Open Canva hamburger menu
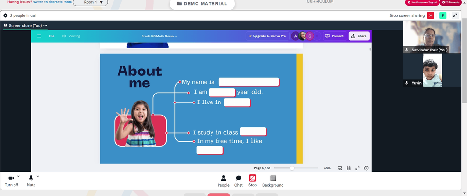Viewport: 467px width, 196px height. [39, 36]
